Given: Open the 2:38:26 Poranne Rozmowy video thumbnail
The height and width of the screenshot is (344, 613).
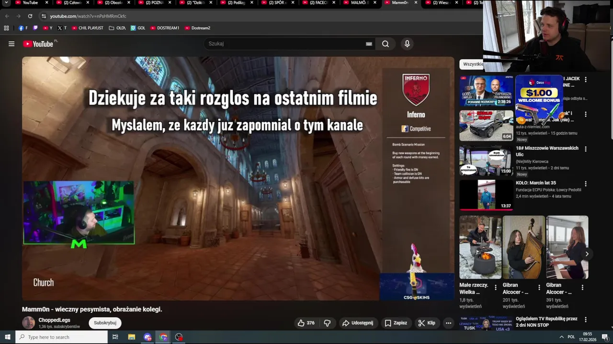Looking at the screenshot, I should (x=486, y=91).
